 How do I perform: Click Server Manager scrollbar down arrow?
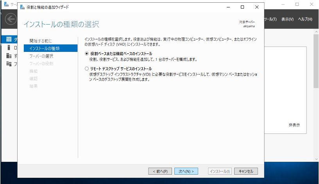click(316, 159)
